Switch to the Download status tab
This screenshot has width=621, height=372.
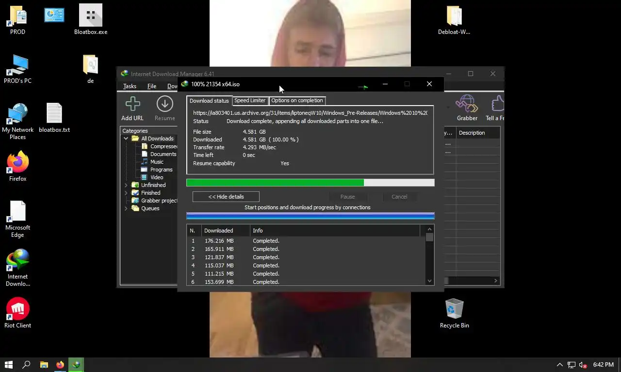tap(209, 101)
